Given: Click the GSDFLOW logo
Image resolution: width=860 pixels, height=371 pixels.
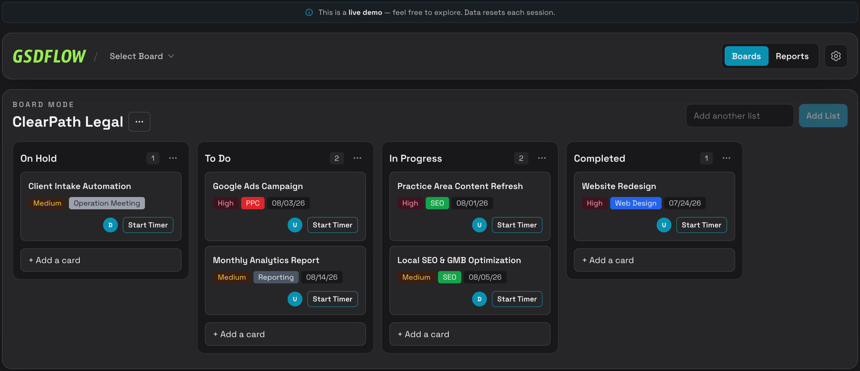Looking at the screenshot, I should pyautogui.click(x=49, y=56).
